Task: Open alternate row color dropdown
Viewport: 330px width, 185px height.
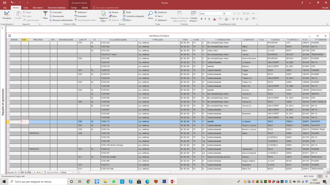Action: (x=247, y=19)
